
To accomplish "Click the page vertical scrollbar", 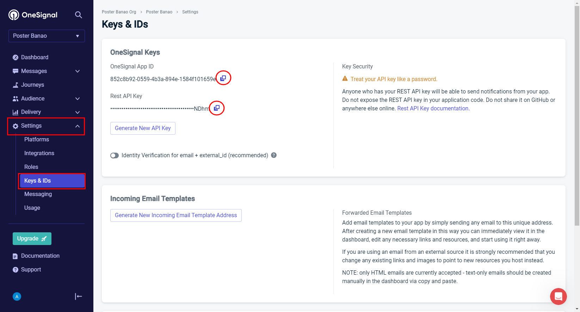I will [x=577, y=116].
